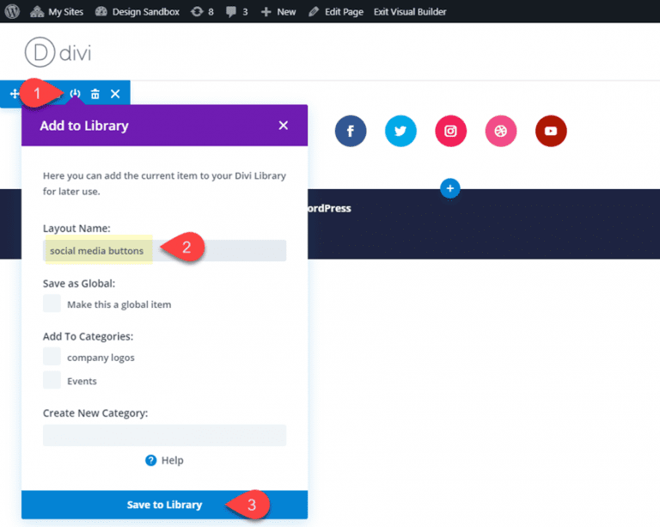Click the Save to Library button

[x=164, y=505]
